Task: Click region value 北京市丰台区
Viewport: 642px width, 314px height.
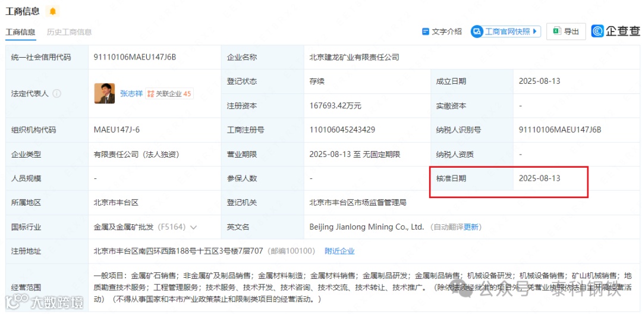Action: tap(116, 203)
